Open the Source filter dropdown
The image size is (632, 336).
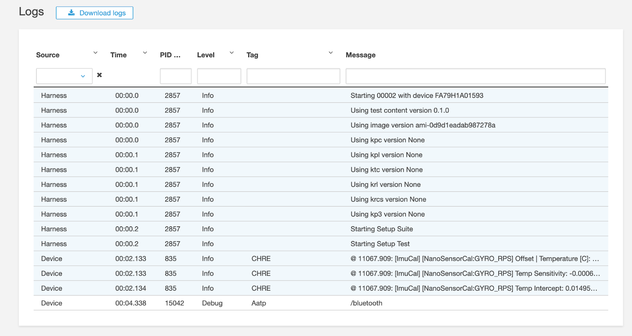click(x=64, y=76)
